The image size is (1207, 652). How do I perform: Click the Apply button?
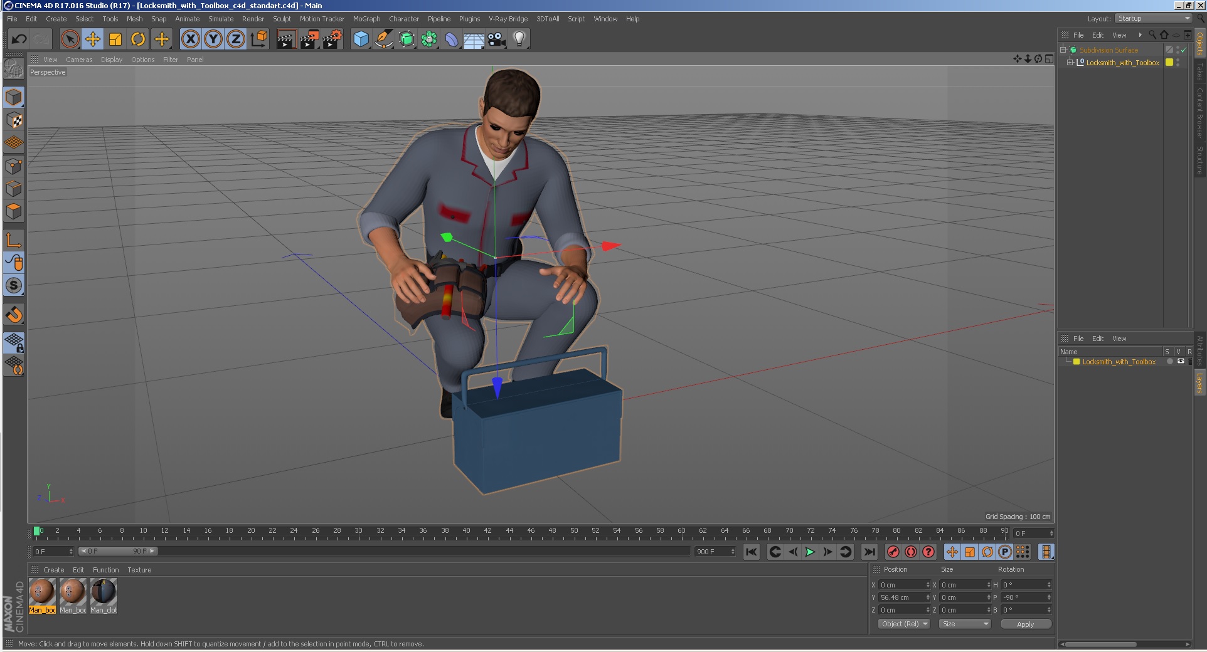click(x=1026, y=624)
